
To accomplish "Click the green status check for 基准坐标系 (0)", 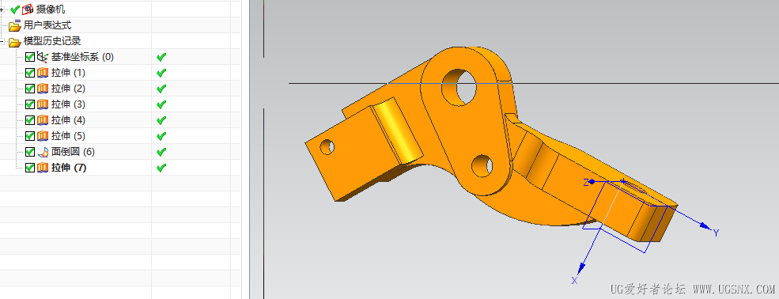I will pos(161,57).
